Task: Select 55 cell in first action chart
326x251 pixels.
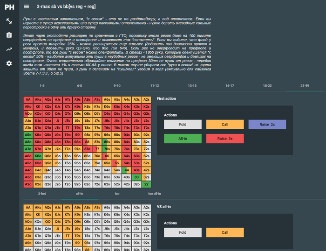Action: pos(117,163)
